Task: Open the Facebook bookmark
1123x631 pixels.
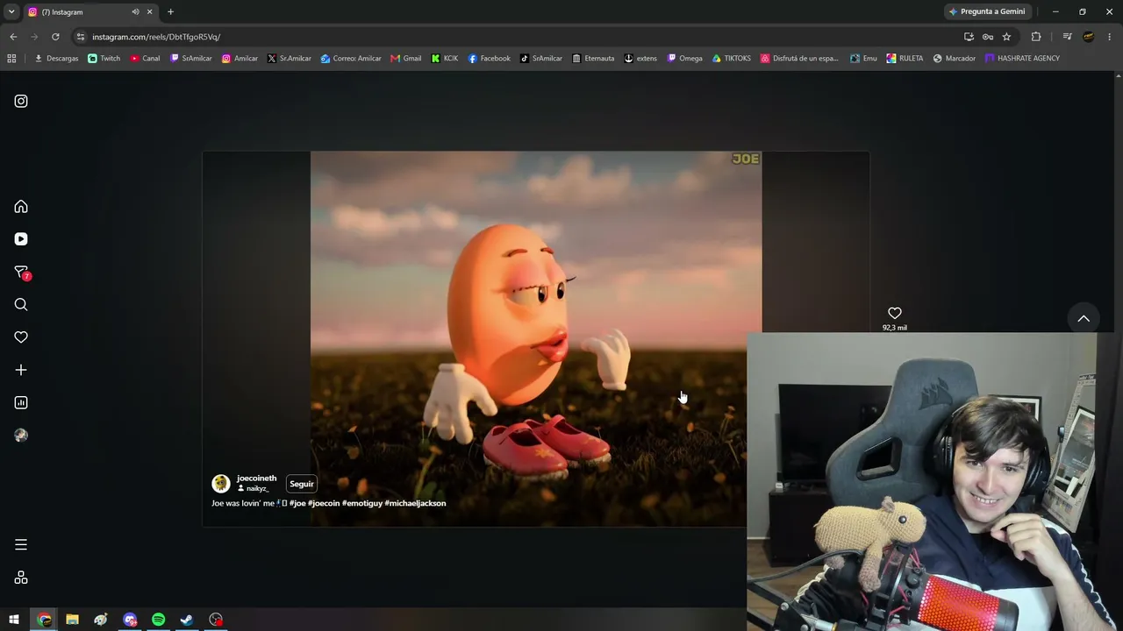Action: pos(489,59)
